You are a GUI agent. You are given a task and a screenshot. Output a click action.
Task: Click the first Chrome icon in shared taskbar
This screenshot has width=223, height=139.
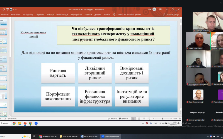point(14,123)
